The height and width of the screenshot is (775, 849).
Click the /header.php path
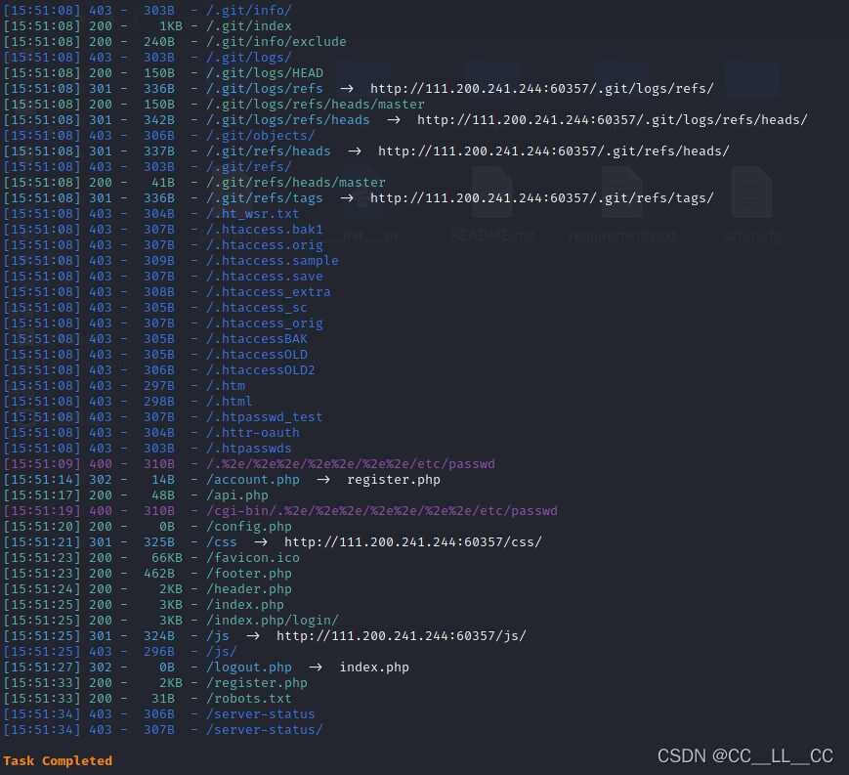pos(249,589)
